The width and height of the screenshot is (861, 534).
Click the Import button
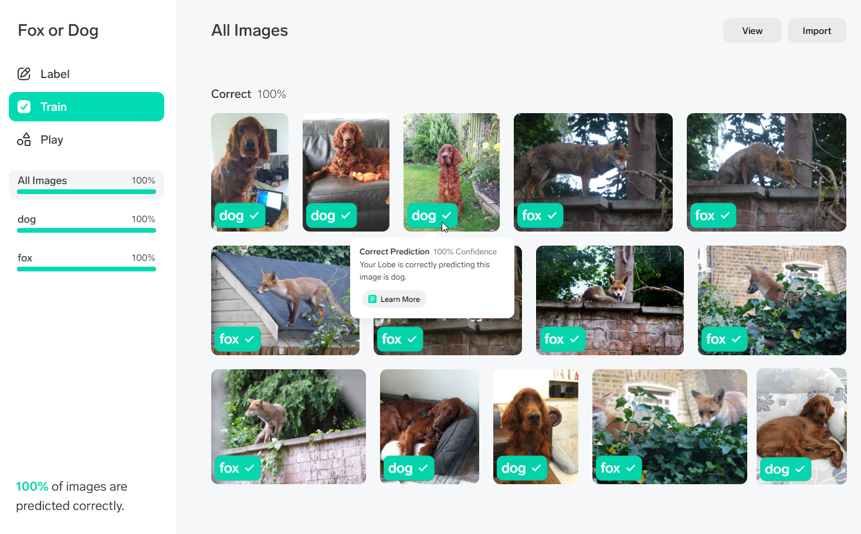[x=816, y=30]
